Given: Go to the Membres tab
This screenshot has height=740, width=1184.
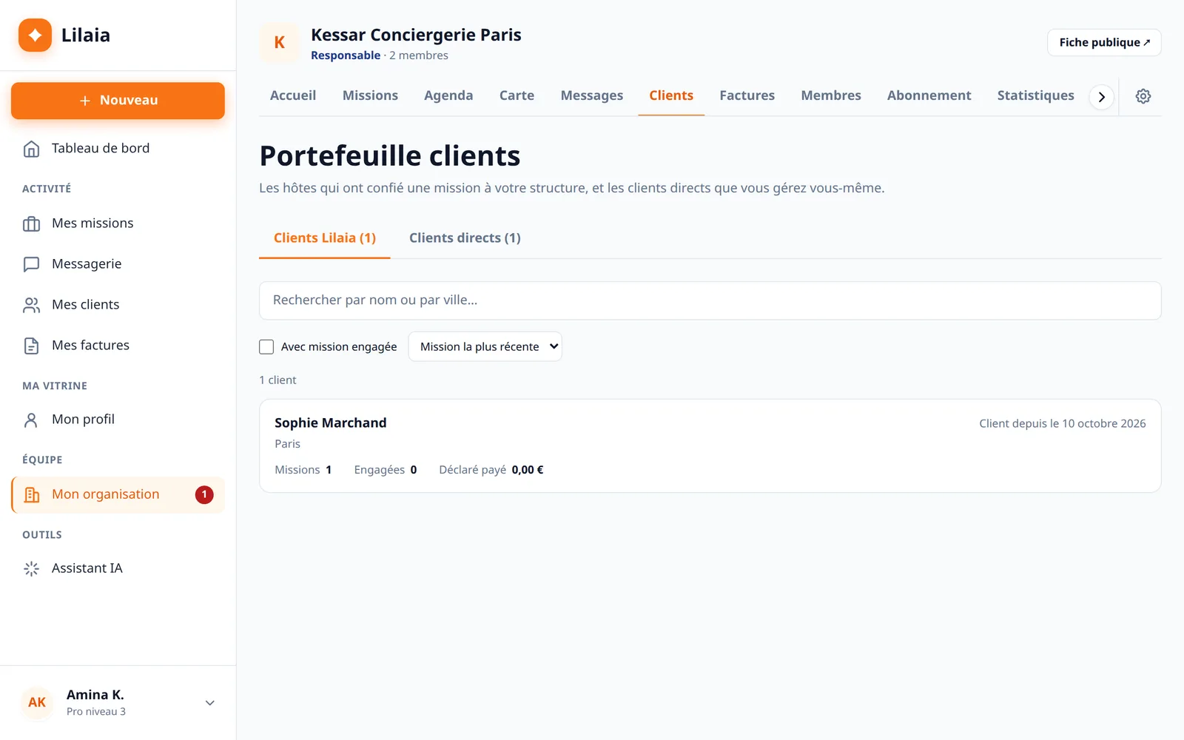Looking at the screenshot, I should click(x=831, y=95).
